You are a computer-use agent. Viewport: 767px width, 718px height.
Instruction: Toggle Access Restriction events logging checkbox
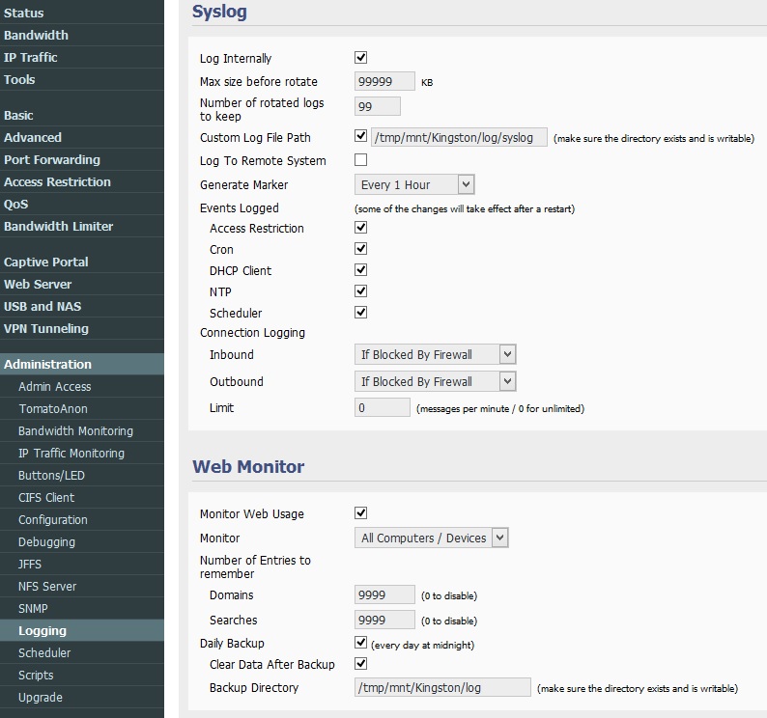click(360, 228)
